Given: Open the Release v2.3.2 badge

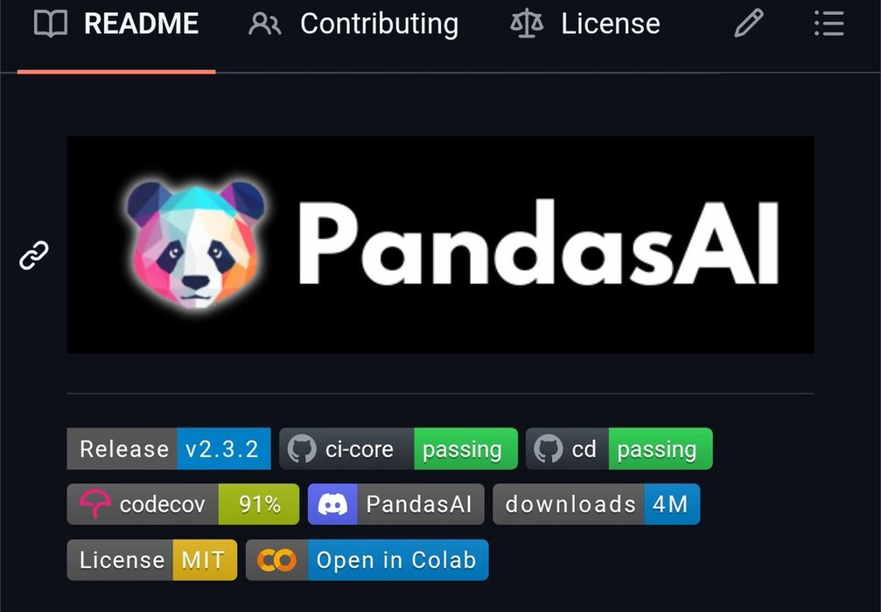Looking at the screenshot, I should 169,449.
